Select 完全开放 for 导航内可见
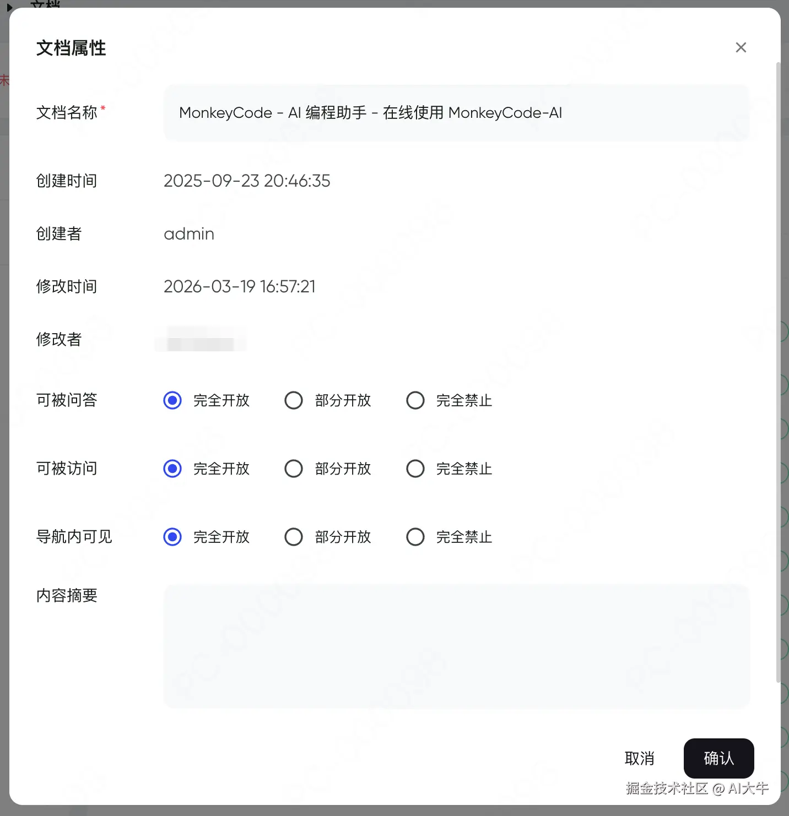The image size is (789, 816). [172, 537]
